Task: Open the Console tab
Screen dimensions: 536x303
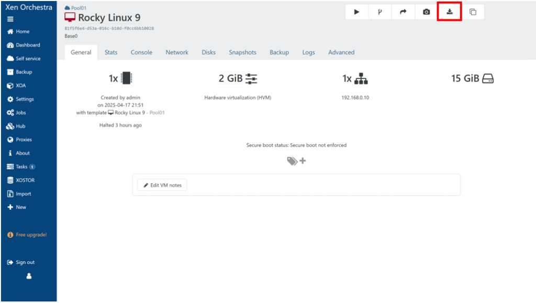Action: tap(141, 52)
